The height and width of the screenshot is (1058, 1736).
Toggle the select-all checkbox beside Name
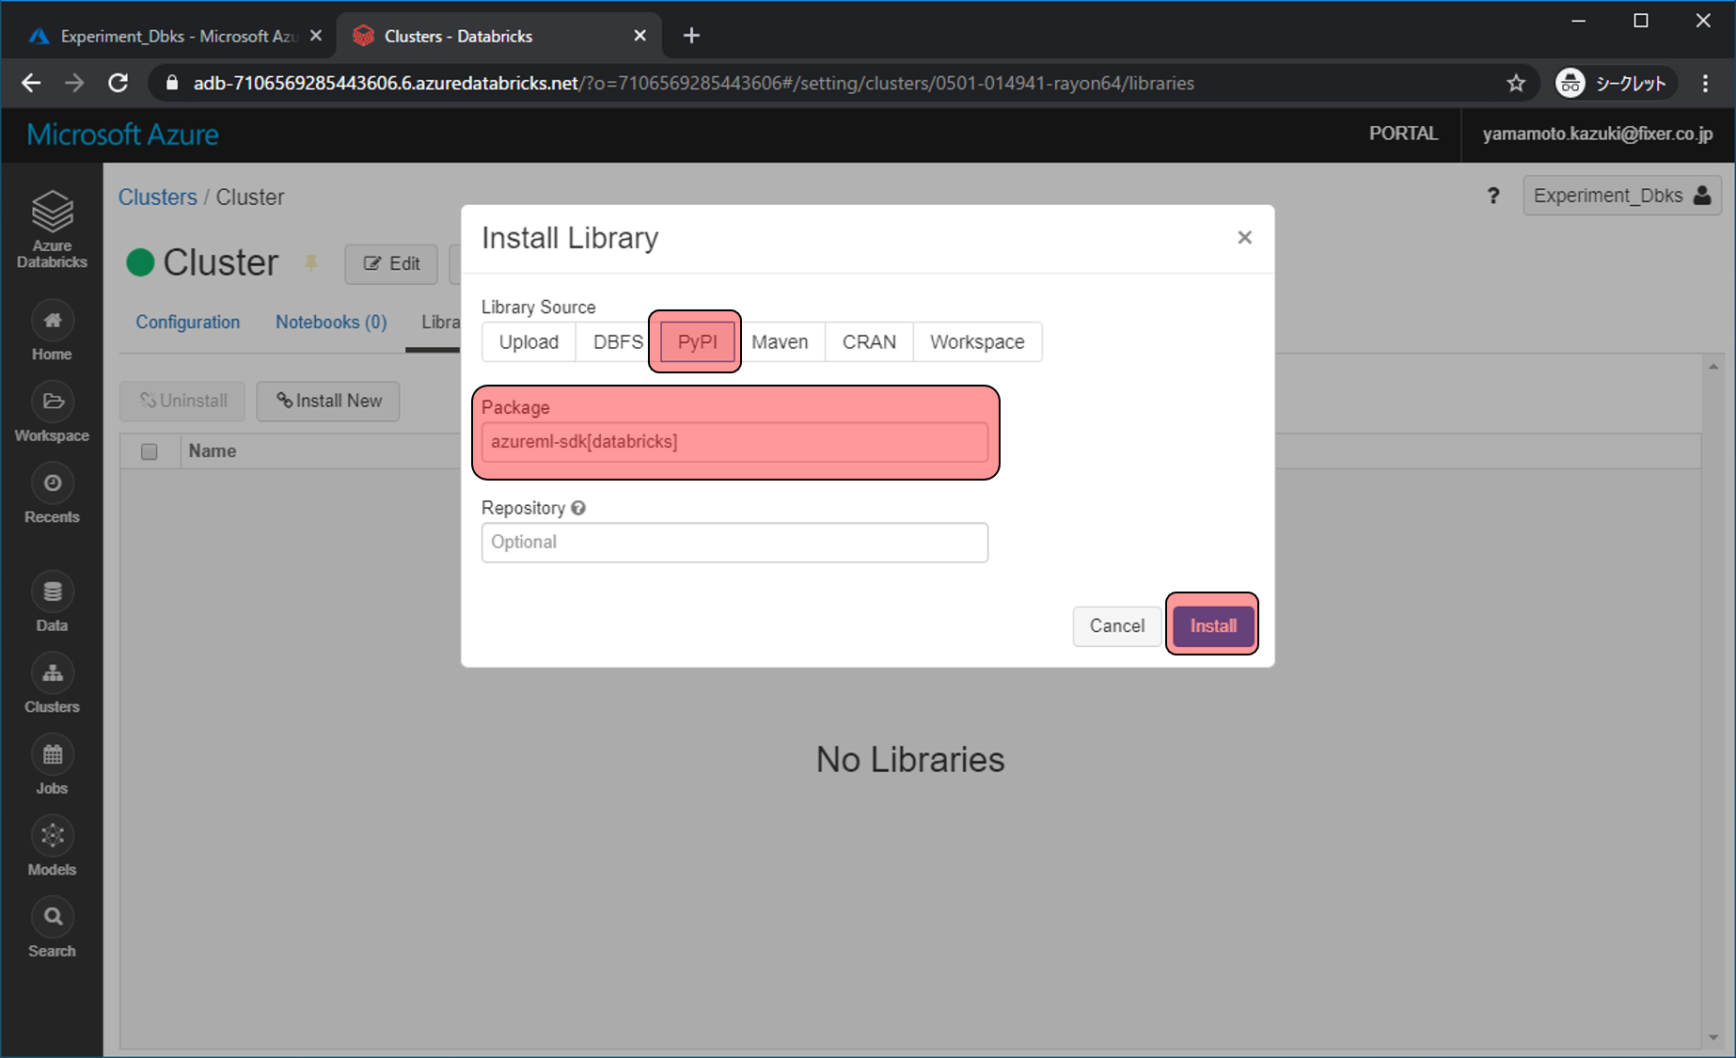(x=149, y=451)
